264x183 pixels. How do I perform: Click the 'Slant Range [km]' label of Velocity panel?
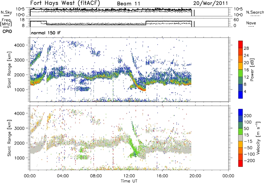(x=9, y=138)
